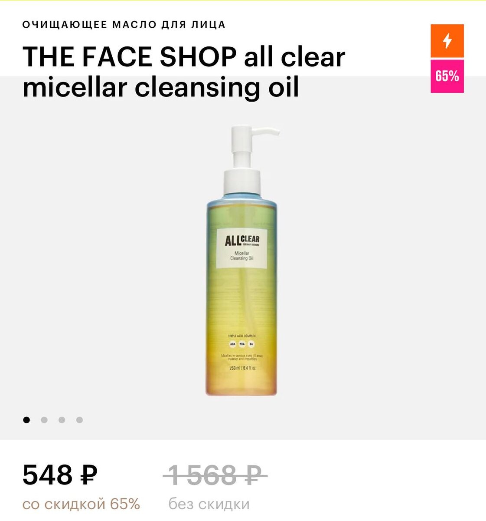Click the AHA circle on the bottle
486x521 pixels.
[x=232, y=344]
